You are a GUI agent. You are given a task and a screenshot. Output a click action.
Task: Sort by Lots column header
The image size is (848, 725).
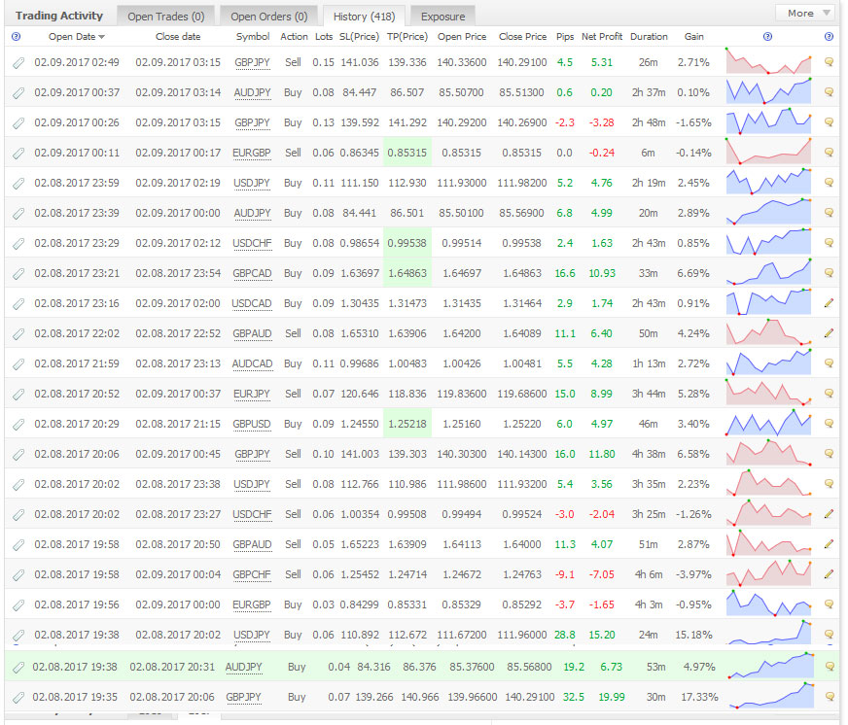[x=324, y=36]
